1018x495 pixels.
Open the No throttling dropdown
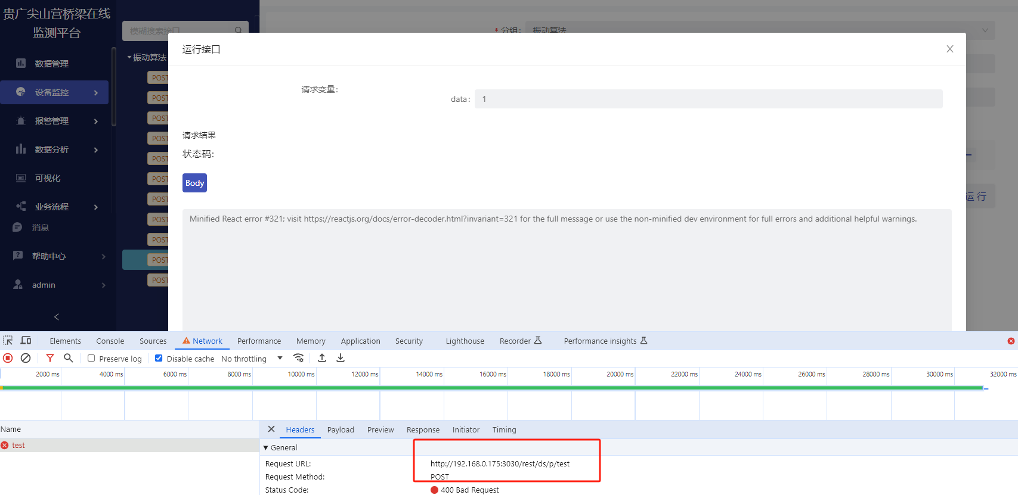252,359
